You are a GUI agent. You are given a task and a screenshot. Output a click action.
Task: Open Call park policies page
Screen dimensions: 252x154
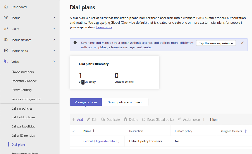pyautogui.click(x=23, y=126)
